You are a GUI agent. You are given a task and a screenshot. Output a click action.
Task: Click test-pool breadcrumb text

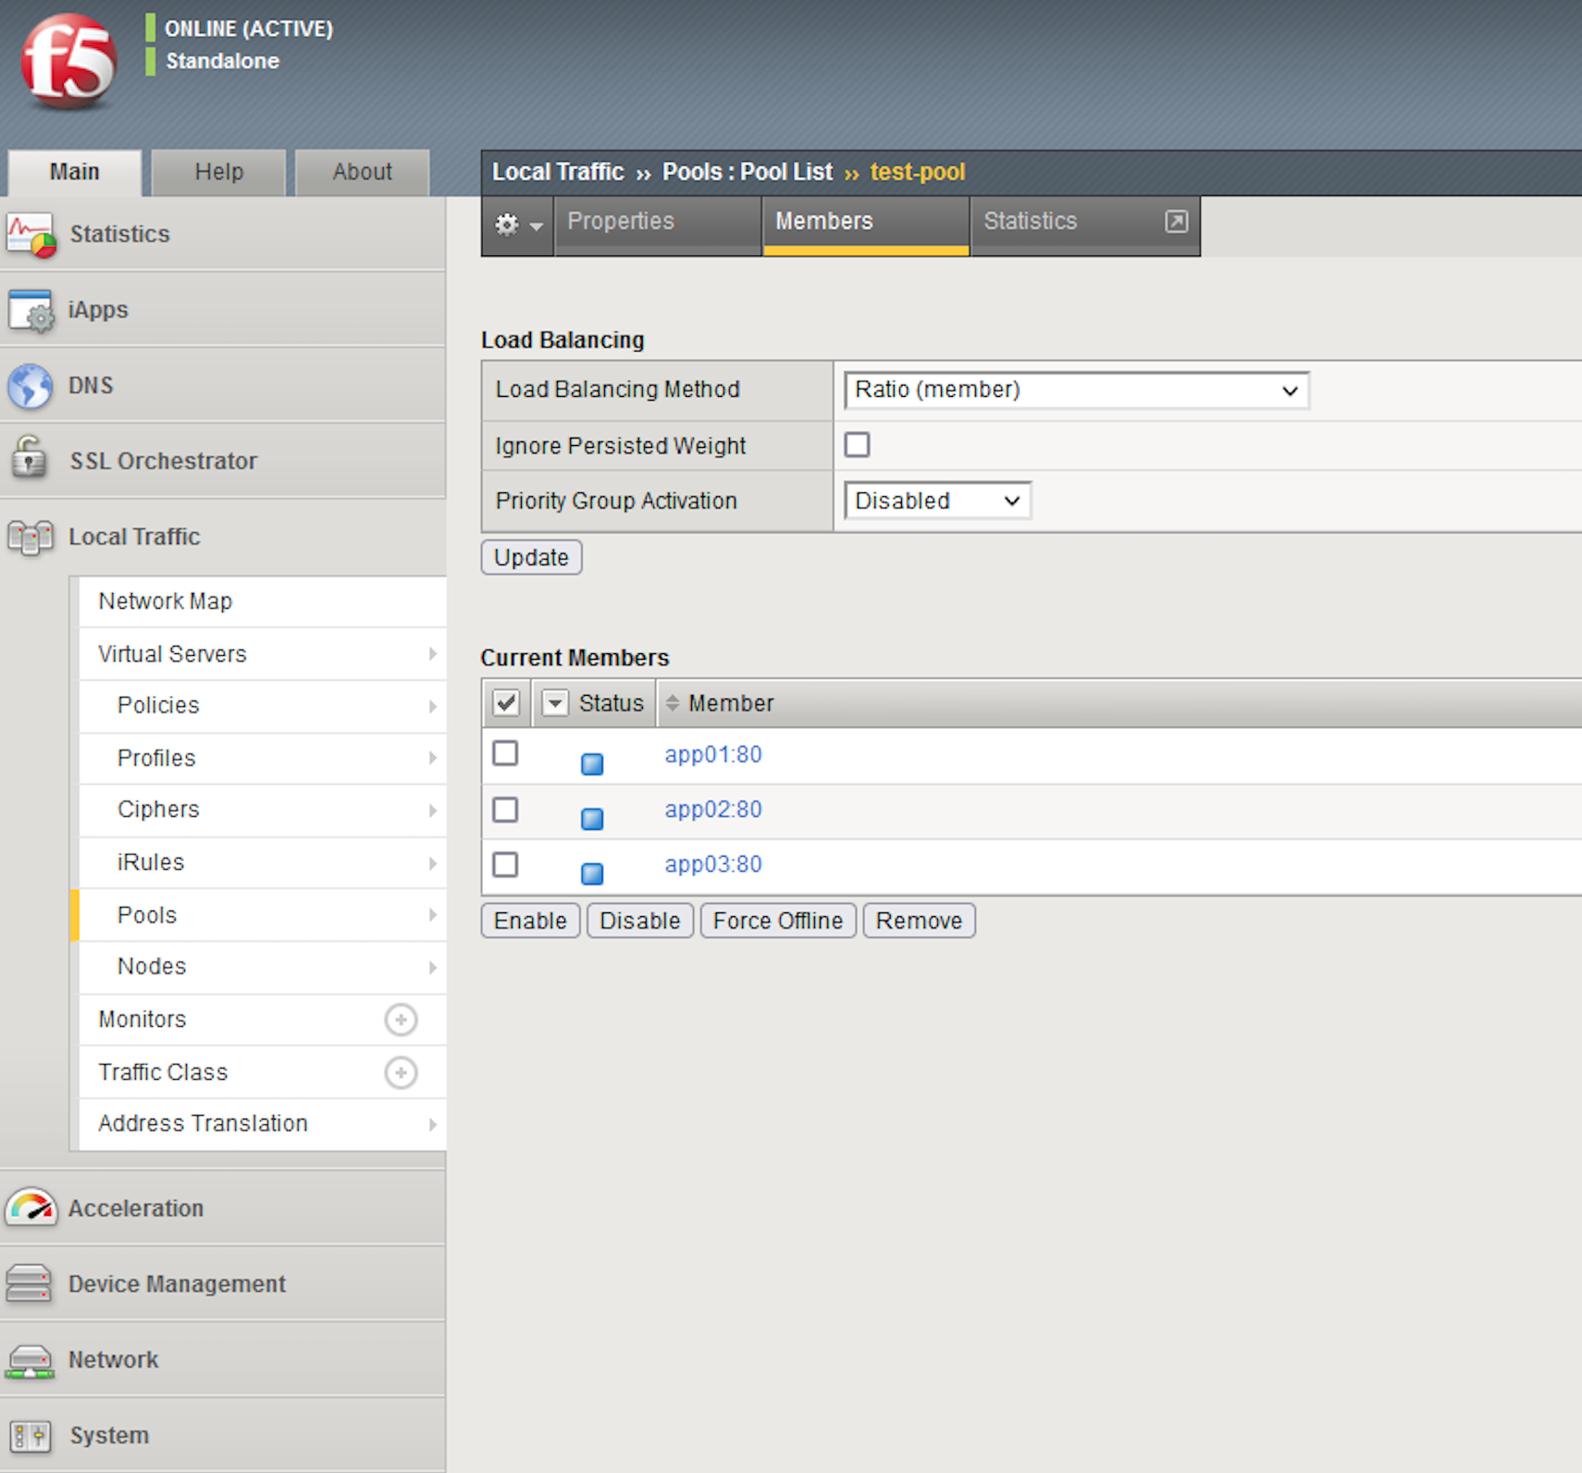(x=918, y=172)
